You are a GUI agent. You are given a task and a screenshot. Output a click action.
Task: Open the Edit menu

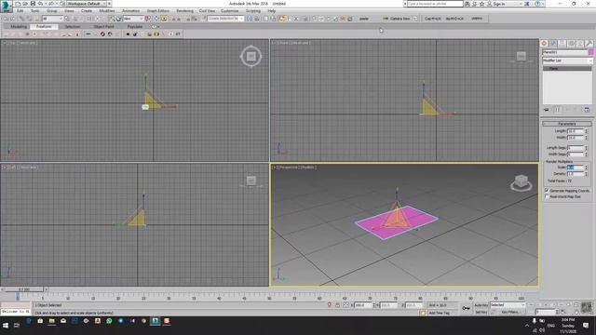20,10
